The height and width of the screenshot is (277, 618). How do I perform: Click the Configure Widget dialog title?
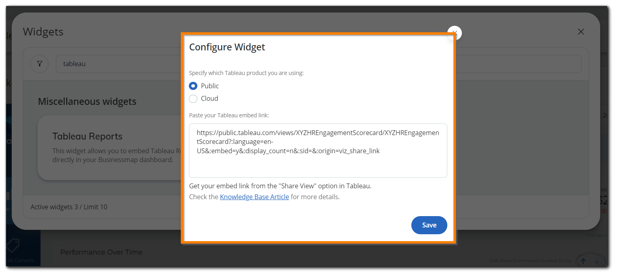point(227,47)
